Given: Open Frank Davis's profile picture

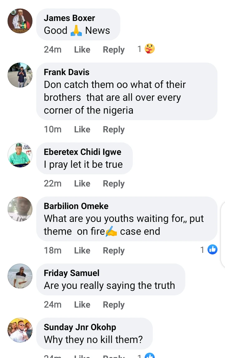Looking at the screenshot, I should tap(20, 75).
